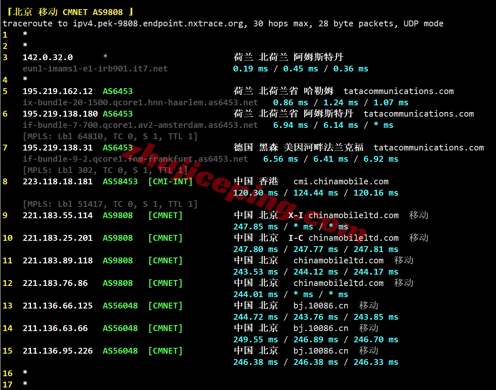Select latency value 120.30 ms
496x390 pixels.
click(255, 193)
